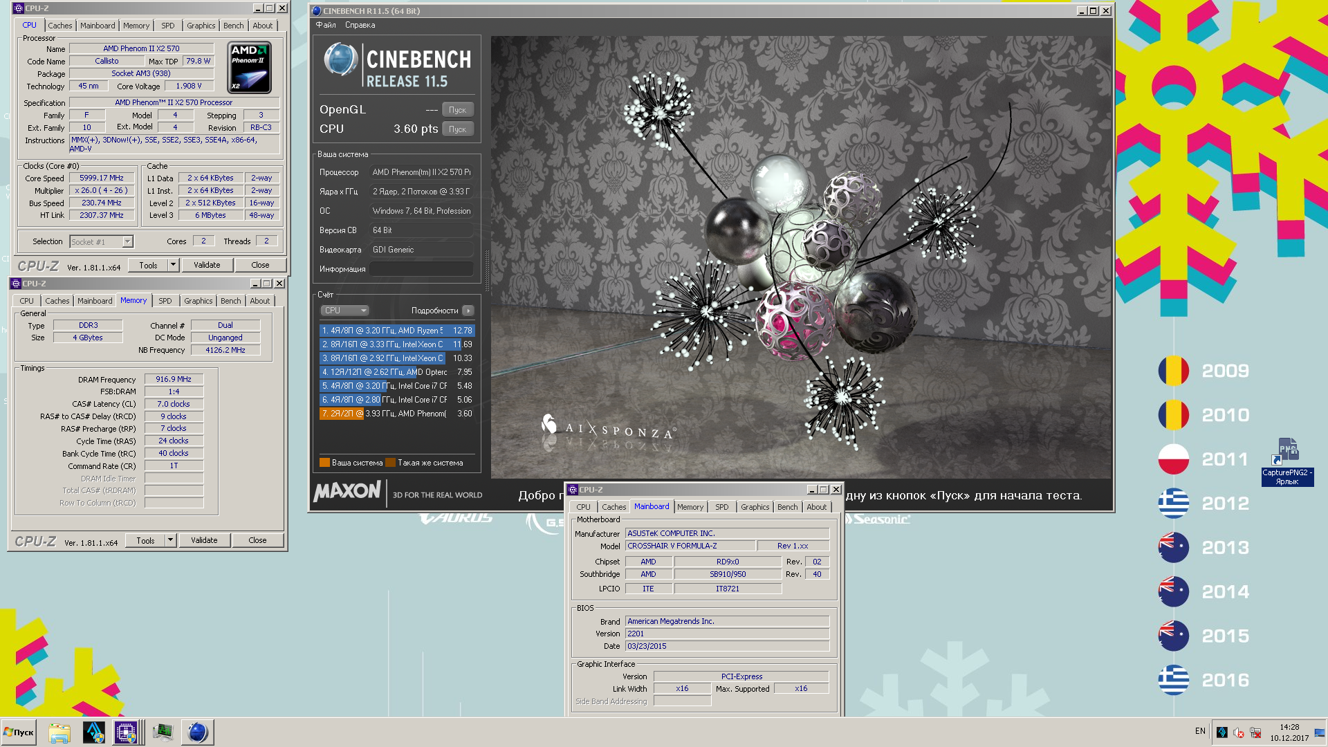Screen dimensions: 1328x747
Task: Click title icon of CPU-Z Mainboard window
Action: coord(572,490)
